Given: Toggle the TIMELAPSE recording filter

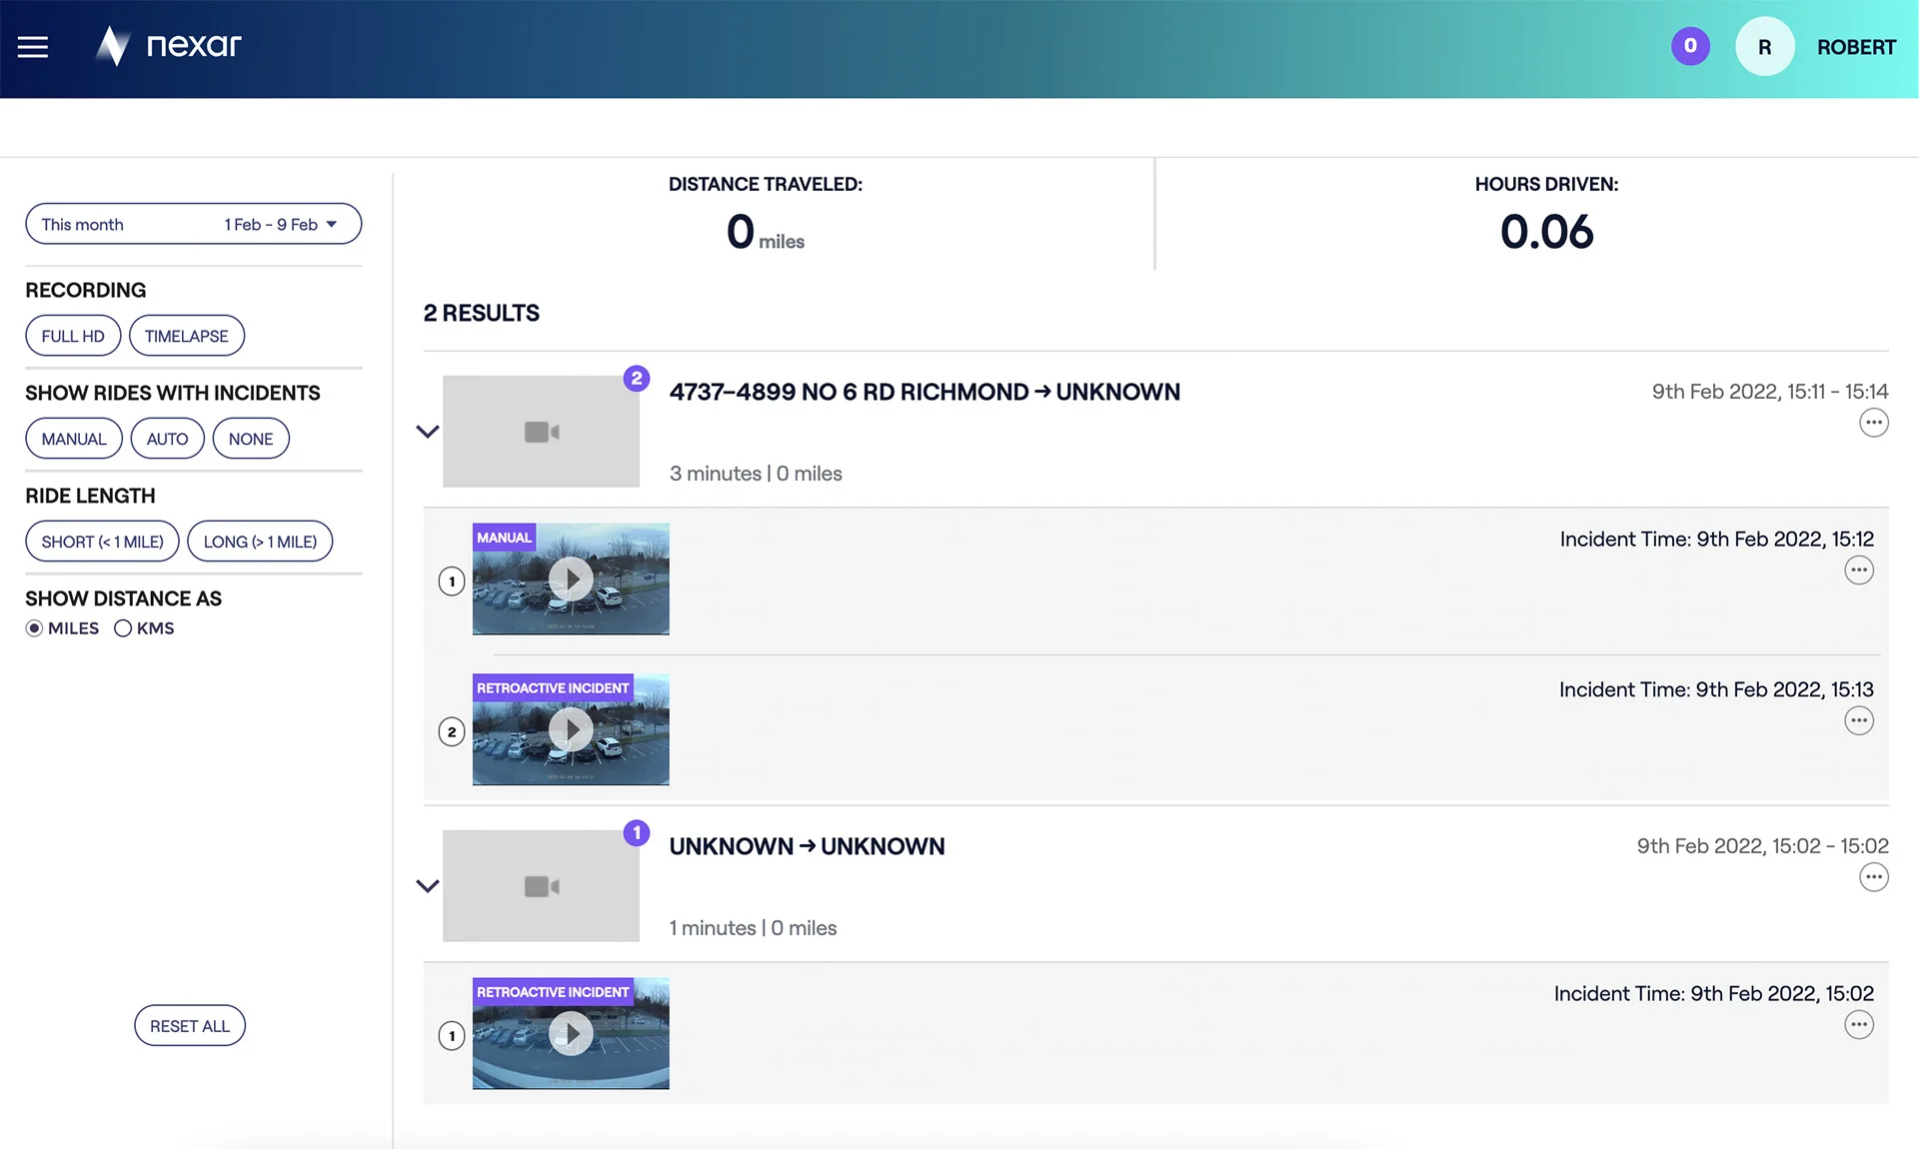Looking at the screenshot, I should coord(187,336).
